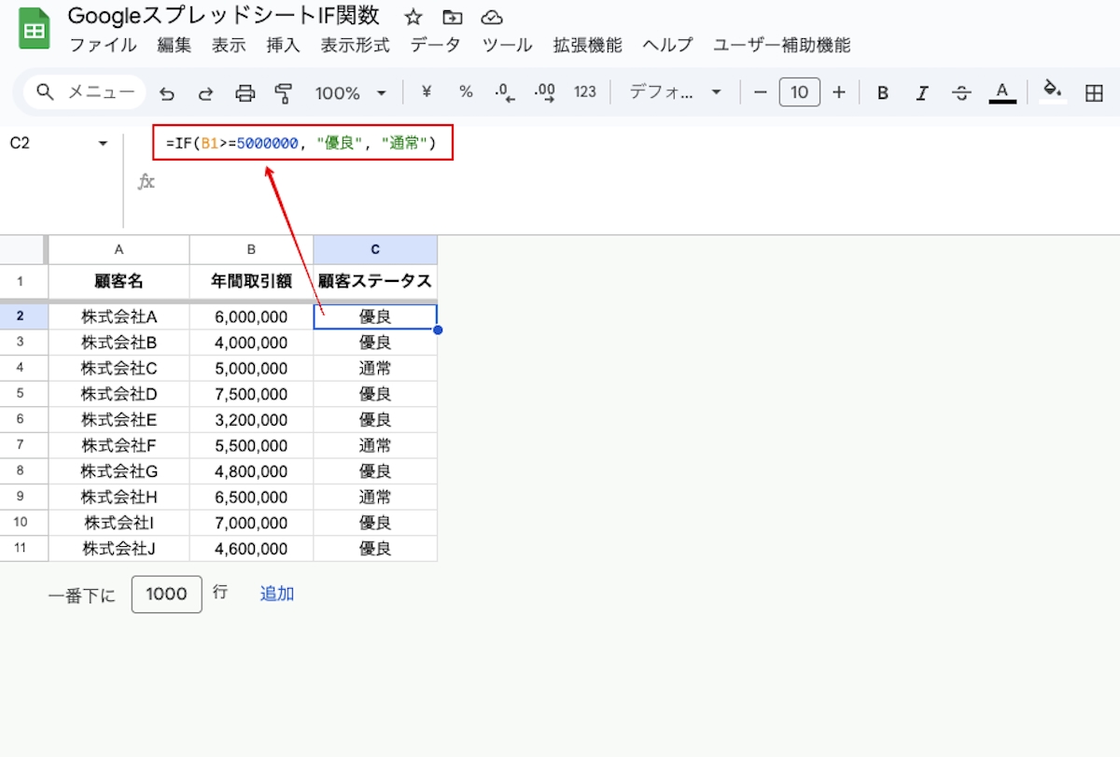Click the row count field showing 1000
The image size is (1120, 757).
tap(167, 594)
